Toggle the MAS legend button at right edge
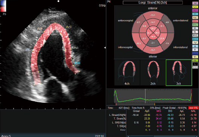The height and width of the screenshot is (137, 199). click(x=195, y=35)
